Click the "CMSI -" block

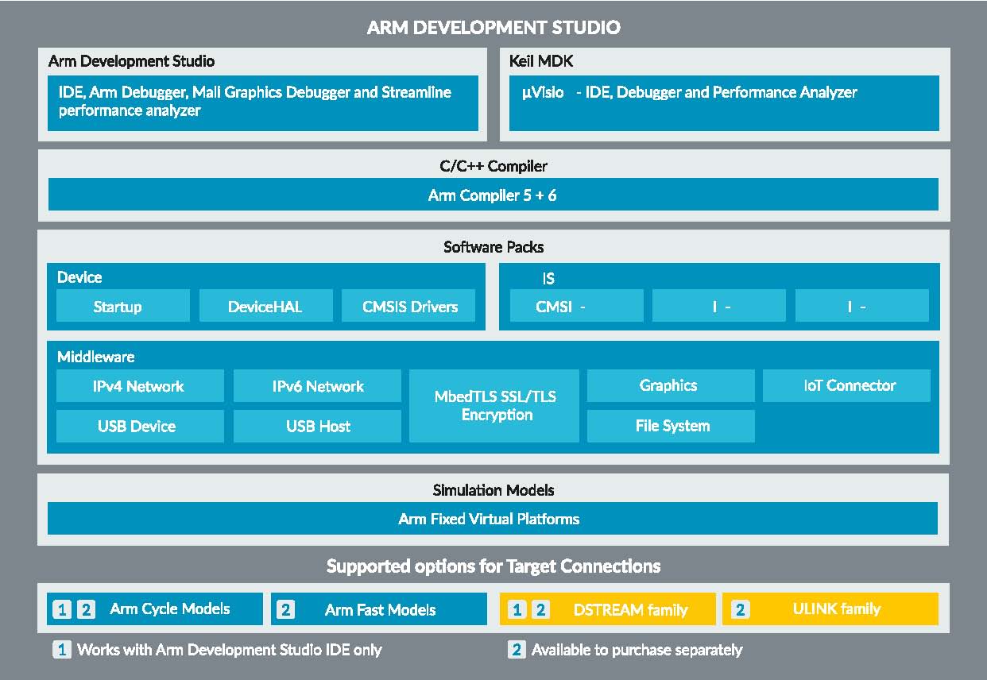(576, 306)
